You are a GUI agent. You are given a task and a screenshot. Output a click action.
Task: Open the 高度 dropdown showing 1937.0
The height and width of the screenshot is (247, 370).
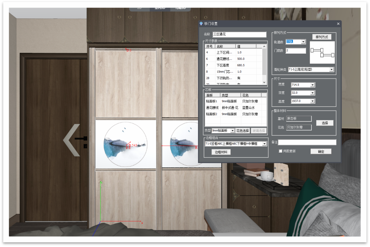tap(312, 101)
